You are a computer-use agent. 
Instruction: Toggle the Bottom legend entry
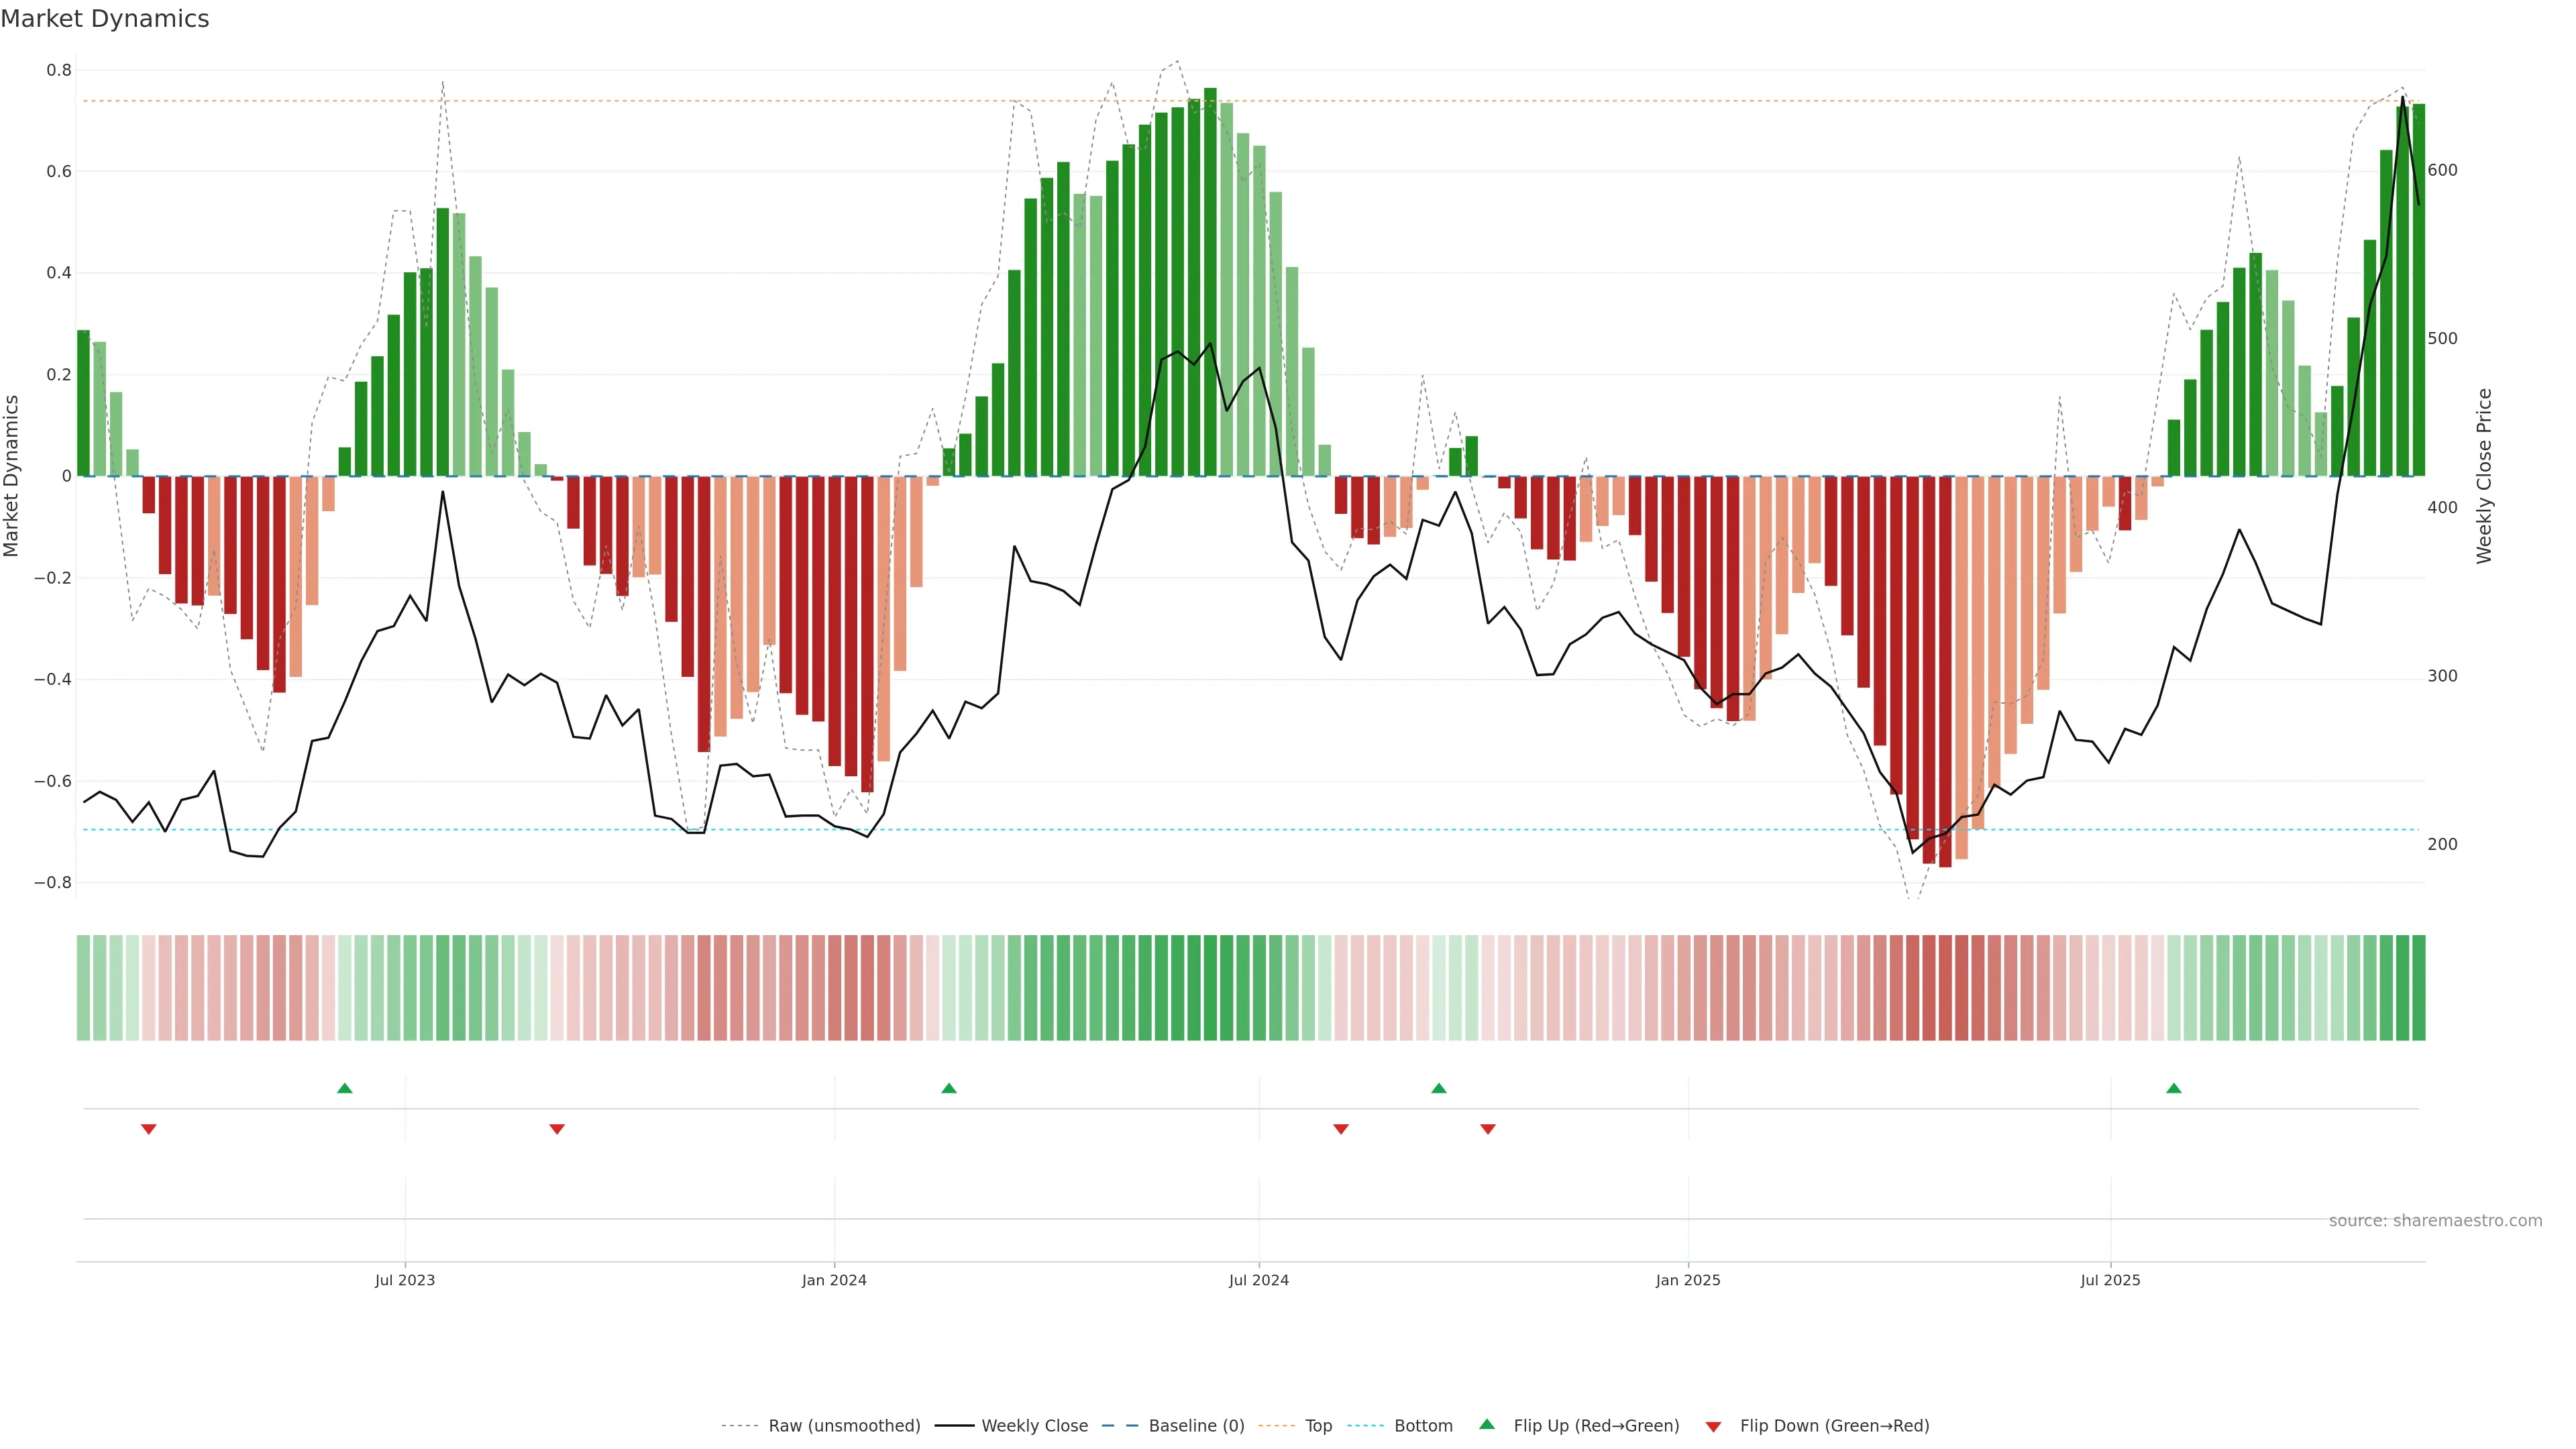pos(1423,1426)
